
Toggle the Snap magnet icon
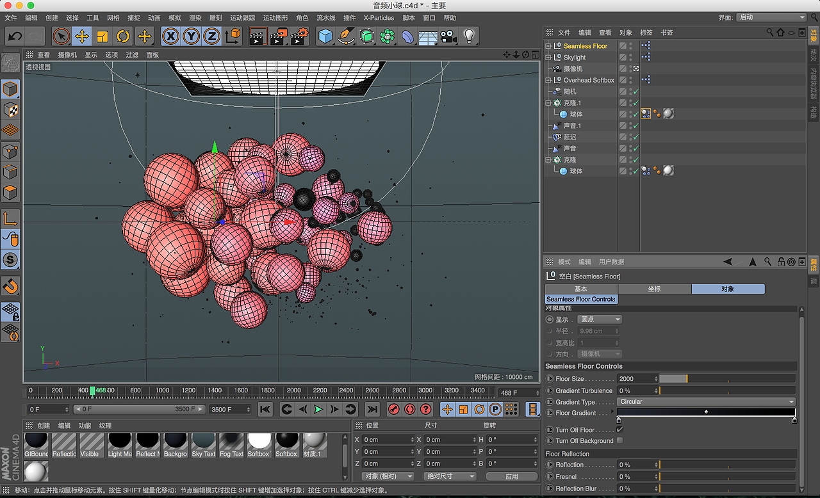coord(10,285)
